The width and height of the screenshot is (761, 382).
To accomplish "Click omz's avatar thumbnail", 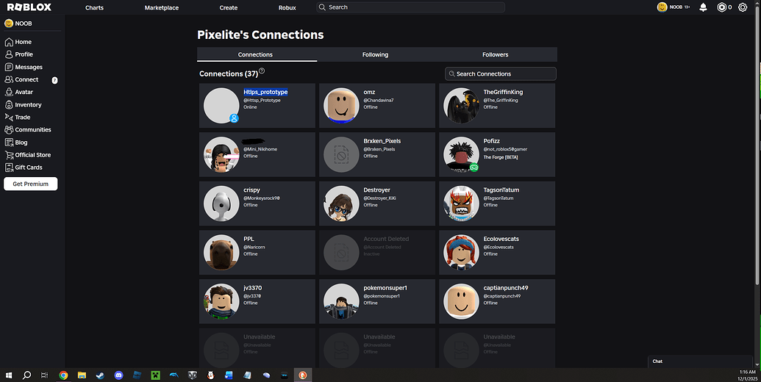I will tap(341, 106).
